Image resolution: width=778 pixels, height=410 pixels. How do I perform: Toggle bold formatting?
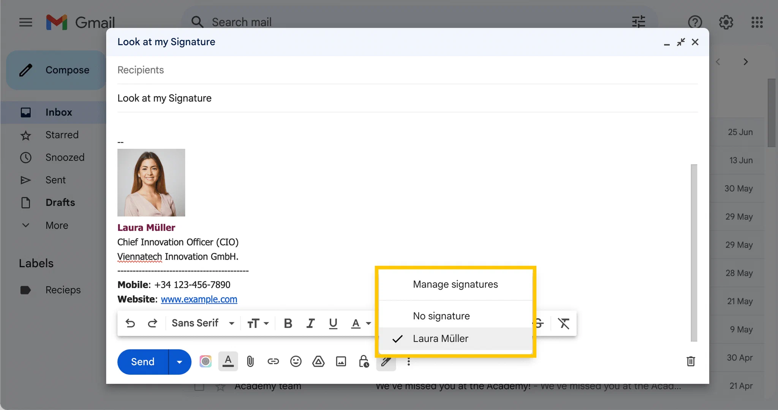point(288,323)
